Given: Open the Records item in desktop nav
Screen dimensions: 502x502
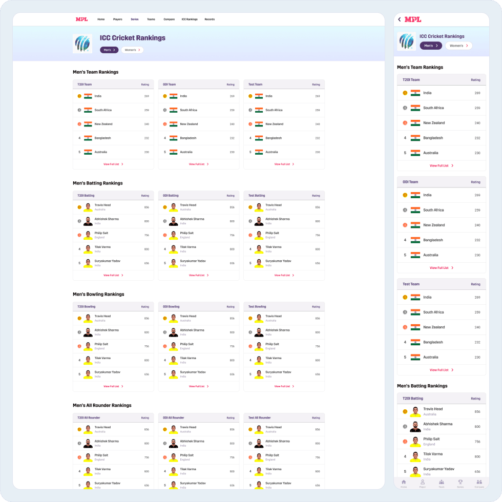Looking at the screenshot, I should [210, 19].
